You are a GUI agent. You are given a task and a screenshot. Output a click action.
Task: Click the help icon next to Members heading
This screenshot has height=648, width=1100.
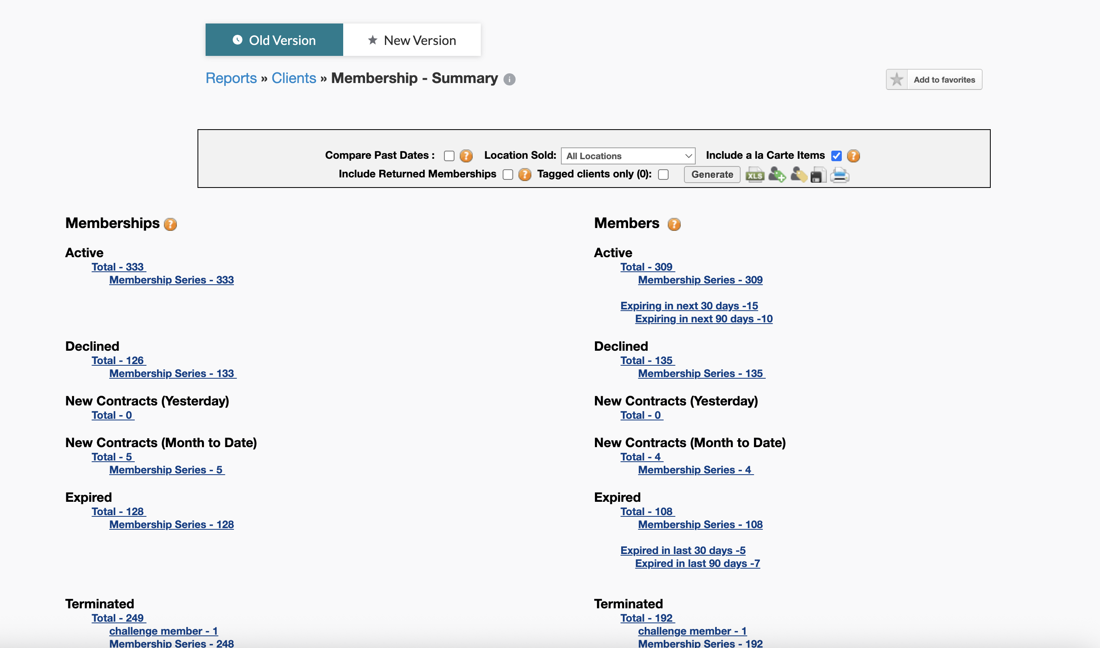click(x=674, y=224)
